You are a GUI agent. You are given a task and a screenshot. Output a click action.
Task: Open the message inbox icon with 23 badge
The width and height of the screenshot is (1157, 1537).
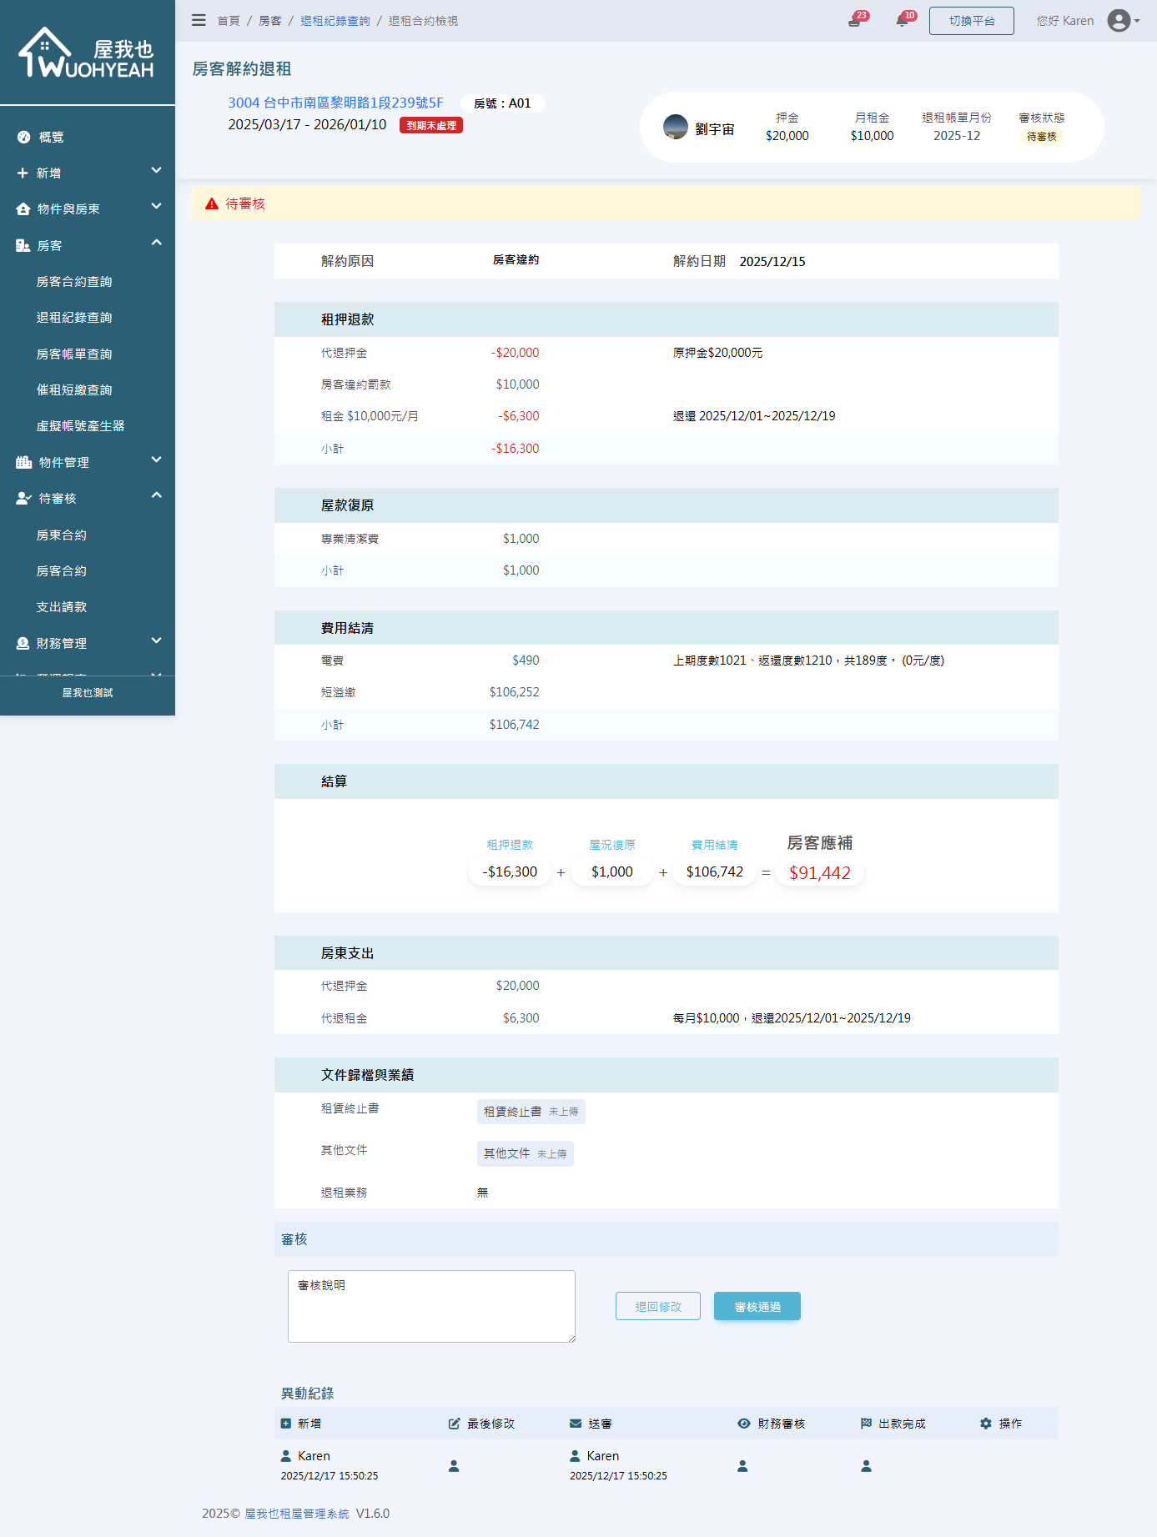coord(854,21)
